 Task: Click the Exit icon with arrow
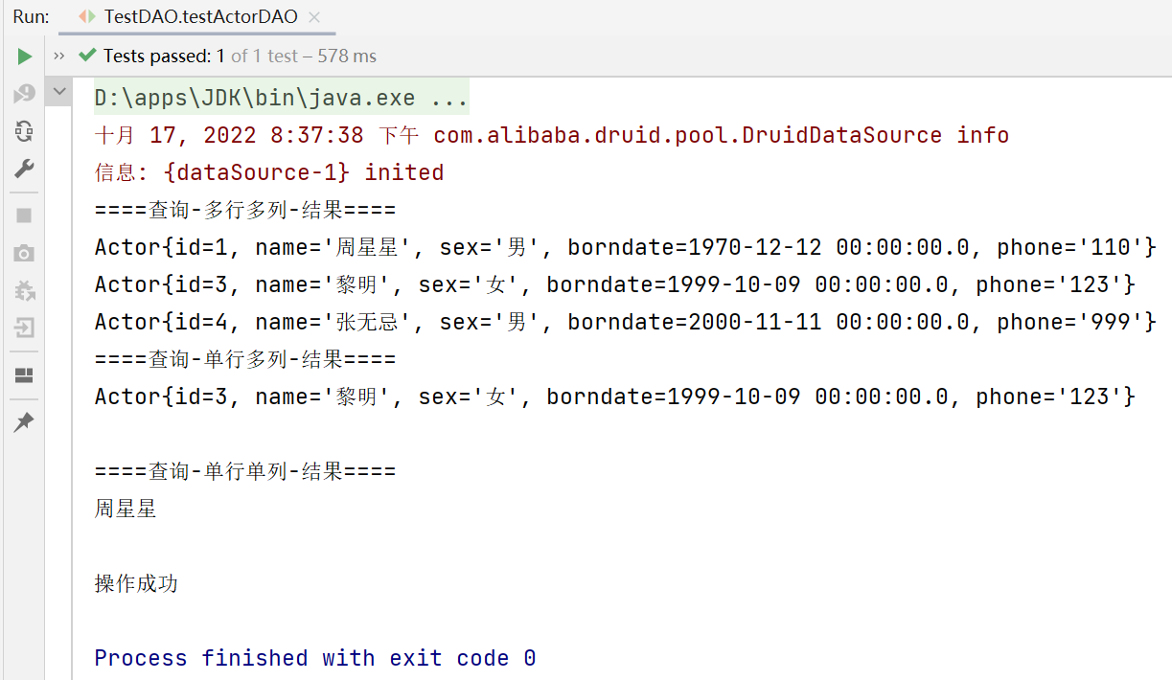(x=24, y=328)
